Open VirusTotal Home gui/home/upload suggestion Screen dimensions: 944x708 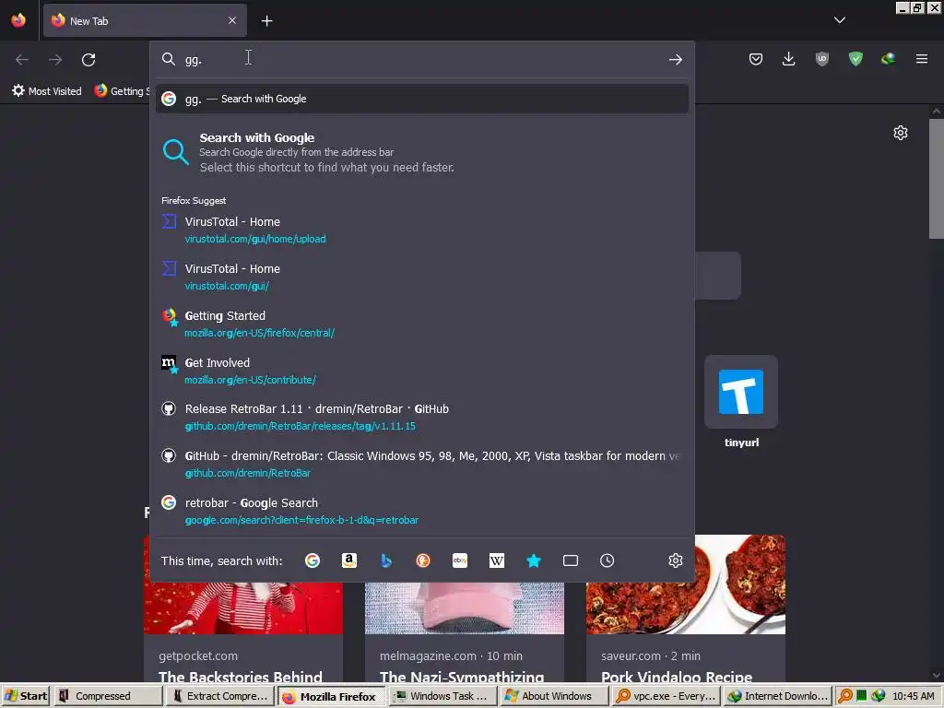pos(421,230)
